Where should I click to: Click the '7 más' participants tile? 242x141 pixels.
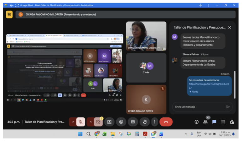tap(146, 68)
